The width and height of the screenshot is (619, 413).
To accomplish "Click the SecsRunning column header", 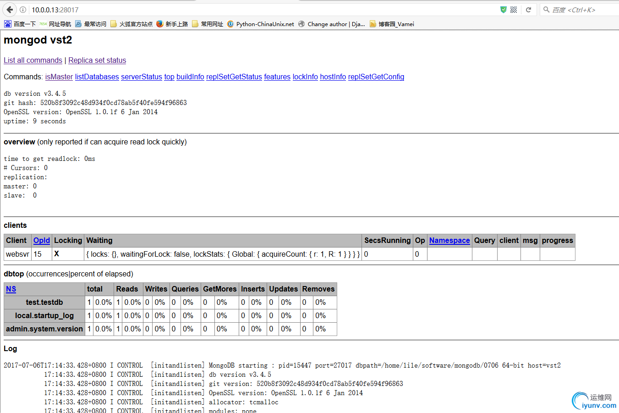I will 388,240.
